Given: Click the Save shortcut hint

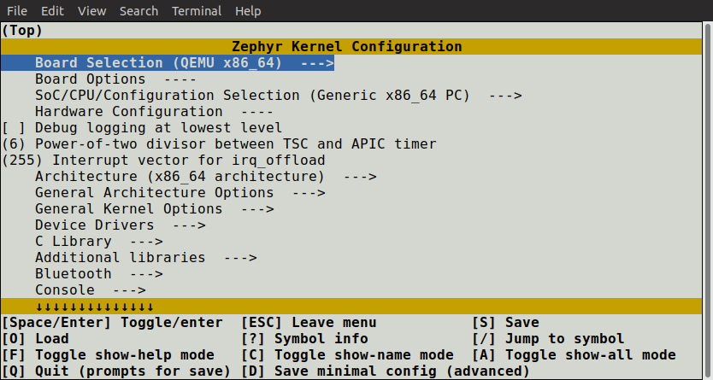Looking at the screenshot, I should (505, 323).
